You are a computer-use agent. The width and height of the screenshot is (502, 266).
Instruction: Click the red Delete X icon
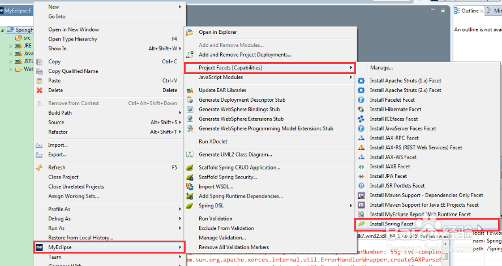[x=40, y=90]
